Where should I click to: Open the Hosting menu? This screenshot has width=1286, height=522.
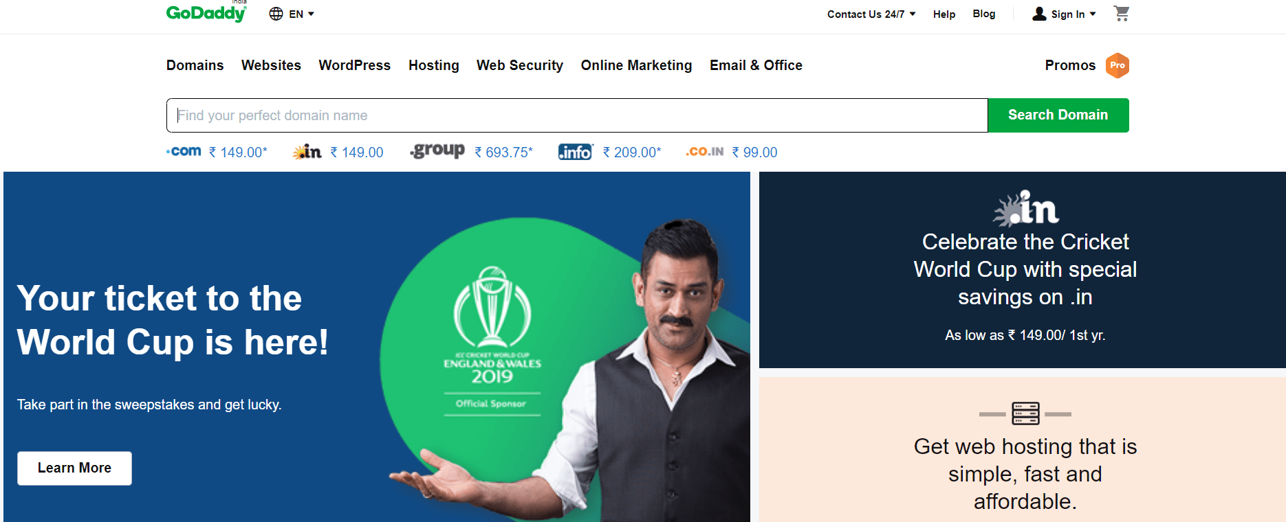tap(433, 65)
